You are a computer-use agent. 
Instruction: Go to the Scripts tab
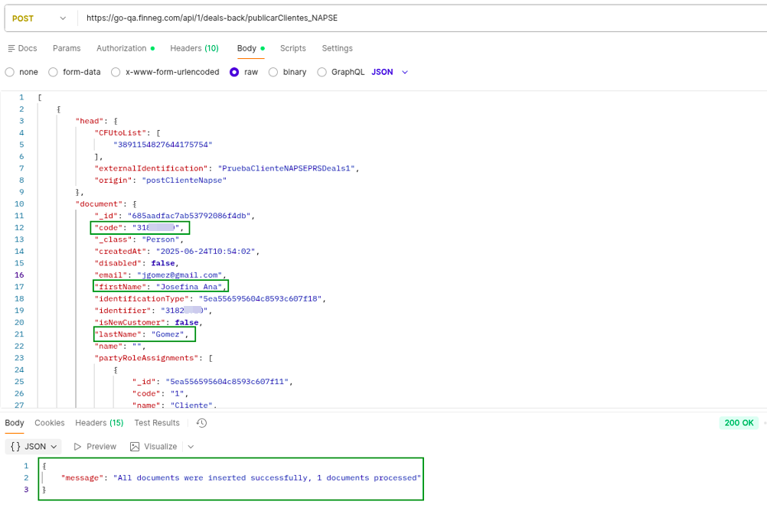(x=292, y=48)
